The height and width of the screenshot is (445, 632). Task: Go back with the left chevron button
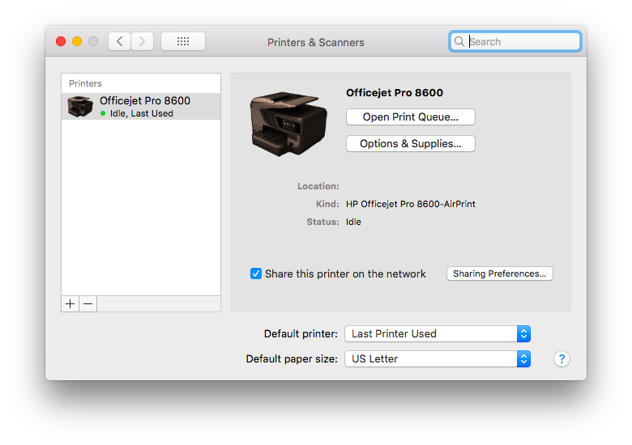pos(119,41)
